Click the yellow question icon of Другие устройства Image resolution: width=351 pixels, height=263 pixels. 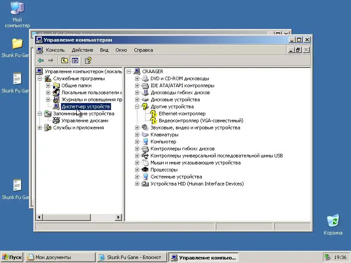pyautogui.click(x=145, y=107)
